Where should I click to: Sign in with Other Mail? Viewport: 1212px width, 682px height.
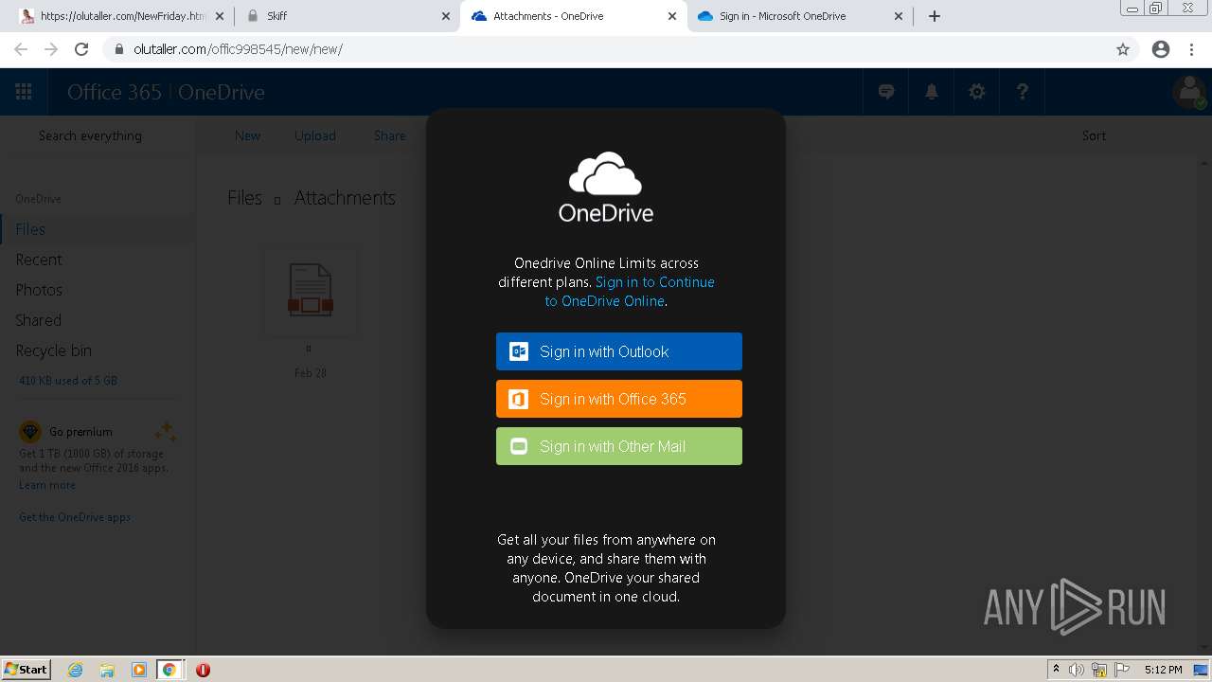(619, 446)
